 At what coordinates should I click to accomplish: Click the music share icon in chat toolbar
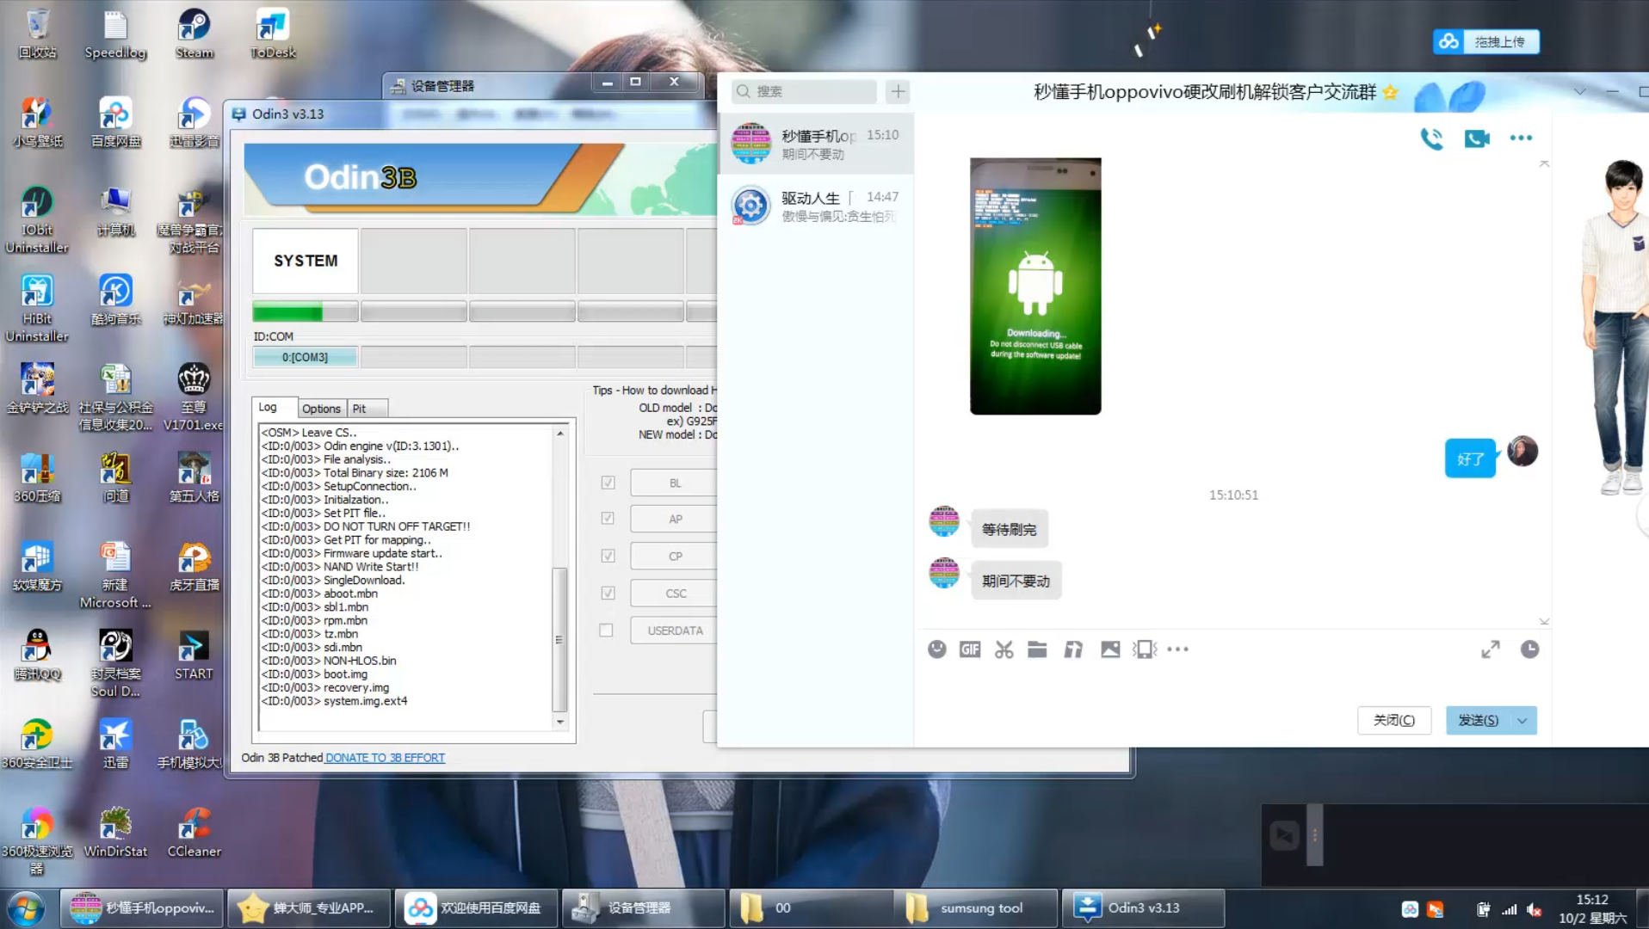[1073, 649]
